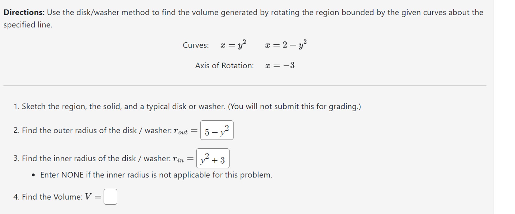Select the Axis of Rotation label
The height and width of the screenshot is (214, 515).
click(224, 66)
